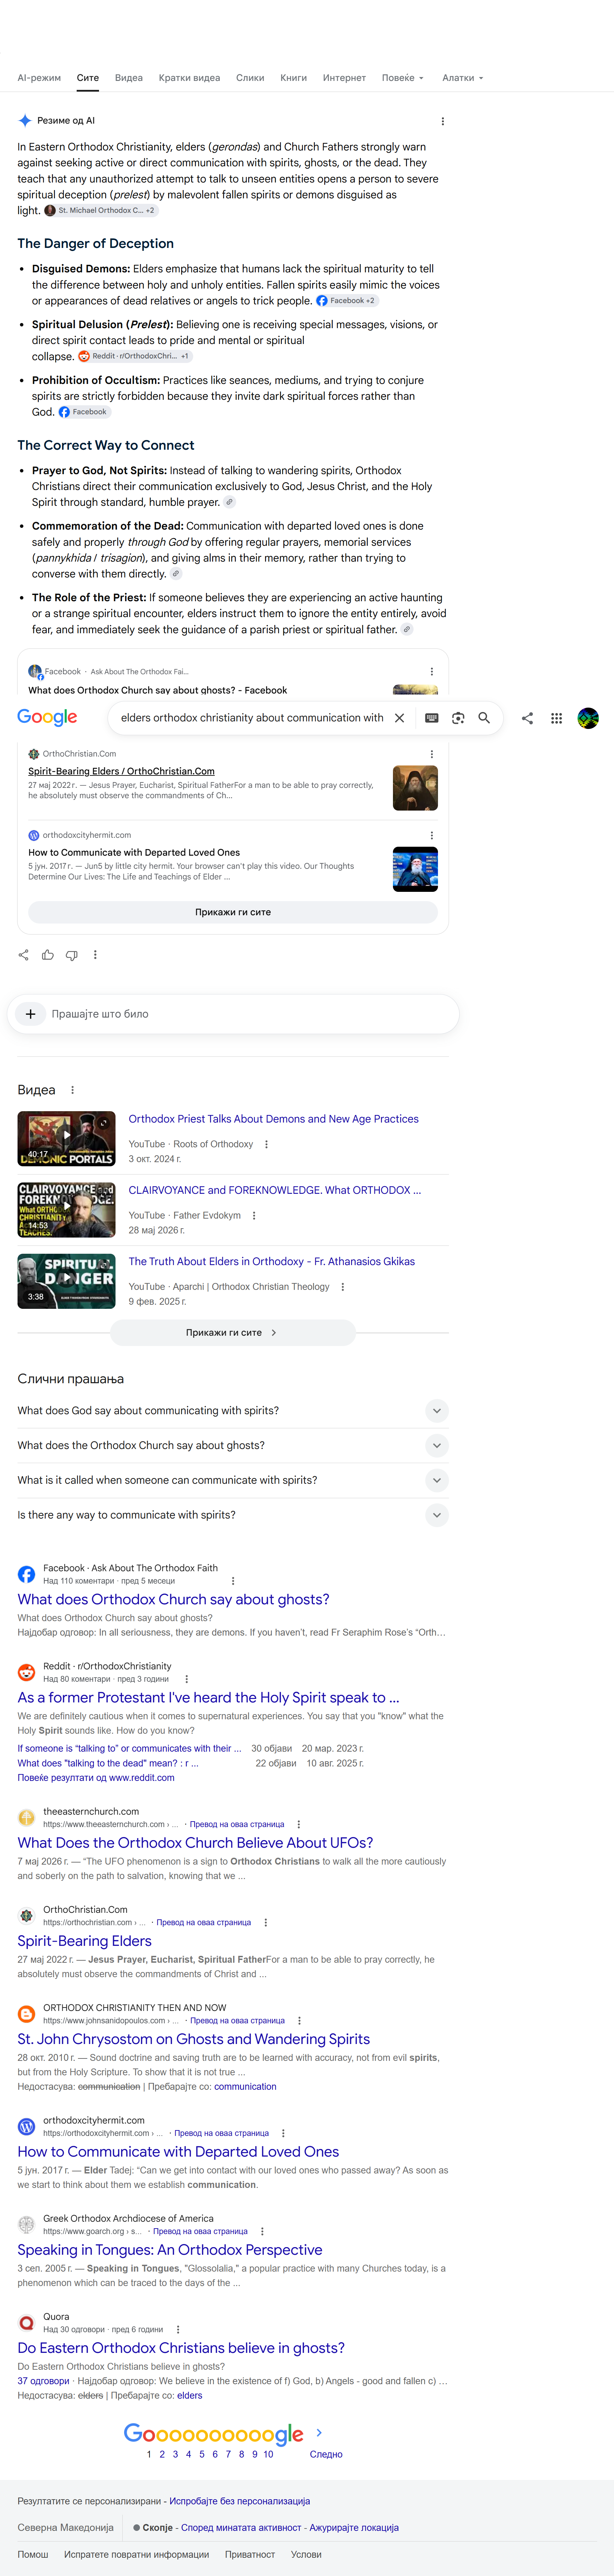Viewport: 614px width, 2576px height.
Task: Go to Google home via the logo
Action: [47, 718]
